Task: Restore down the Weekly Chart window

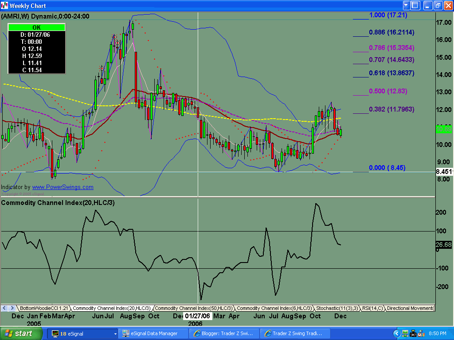Action: click(438, 5)
